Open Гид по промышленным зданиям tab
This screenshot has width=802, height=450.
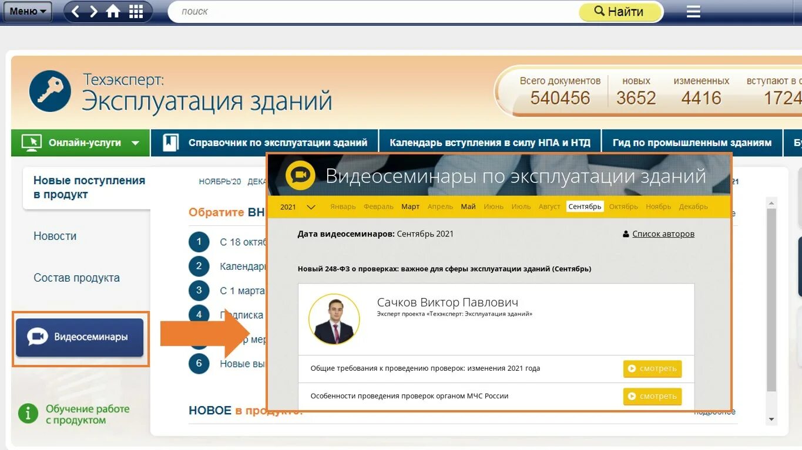[692, 143]
